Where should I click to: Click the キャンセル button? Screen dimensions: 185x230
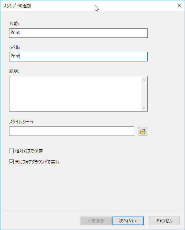[x=164, y=221]
